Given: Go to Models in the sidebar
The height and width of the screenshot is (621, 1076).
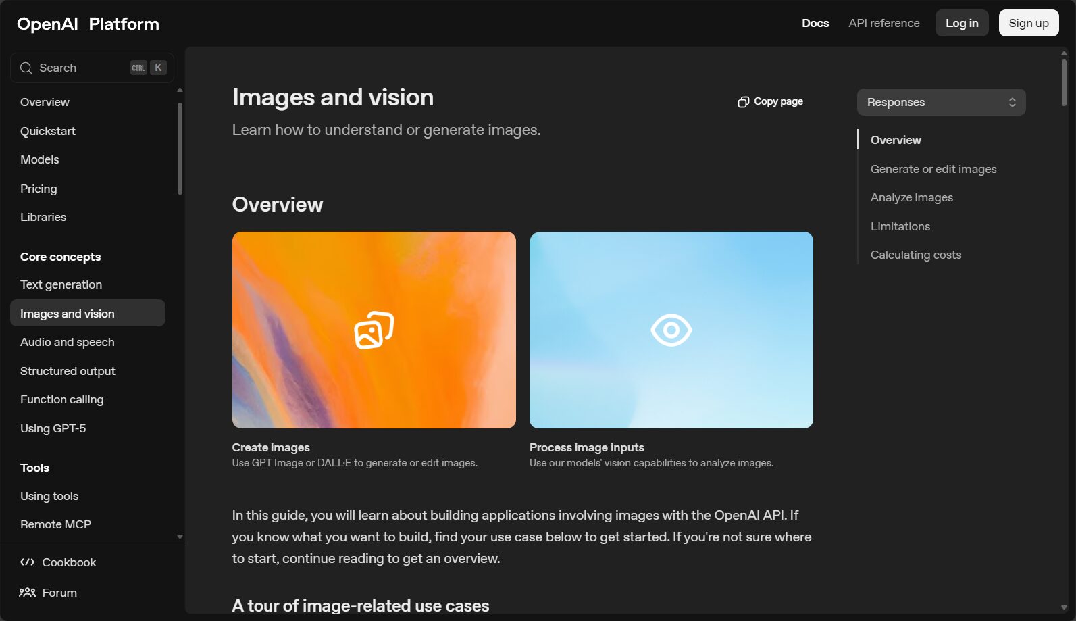Looking at the screenshot, I should coord(40,159).
